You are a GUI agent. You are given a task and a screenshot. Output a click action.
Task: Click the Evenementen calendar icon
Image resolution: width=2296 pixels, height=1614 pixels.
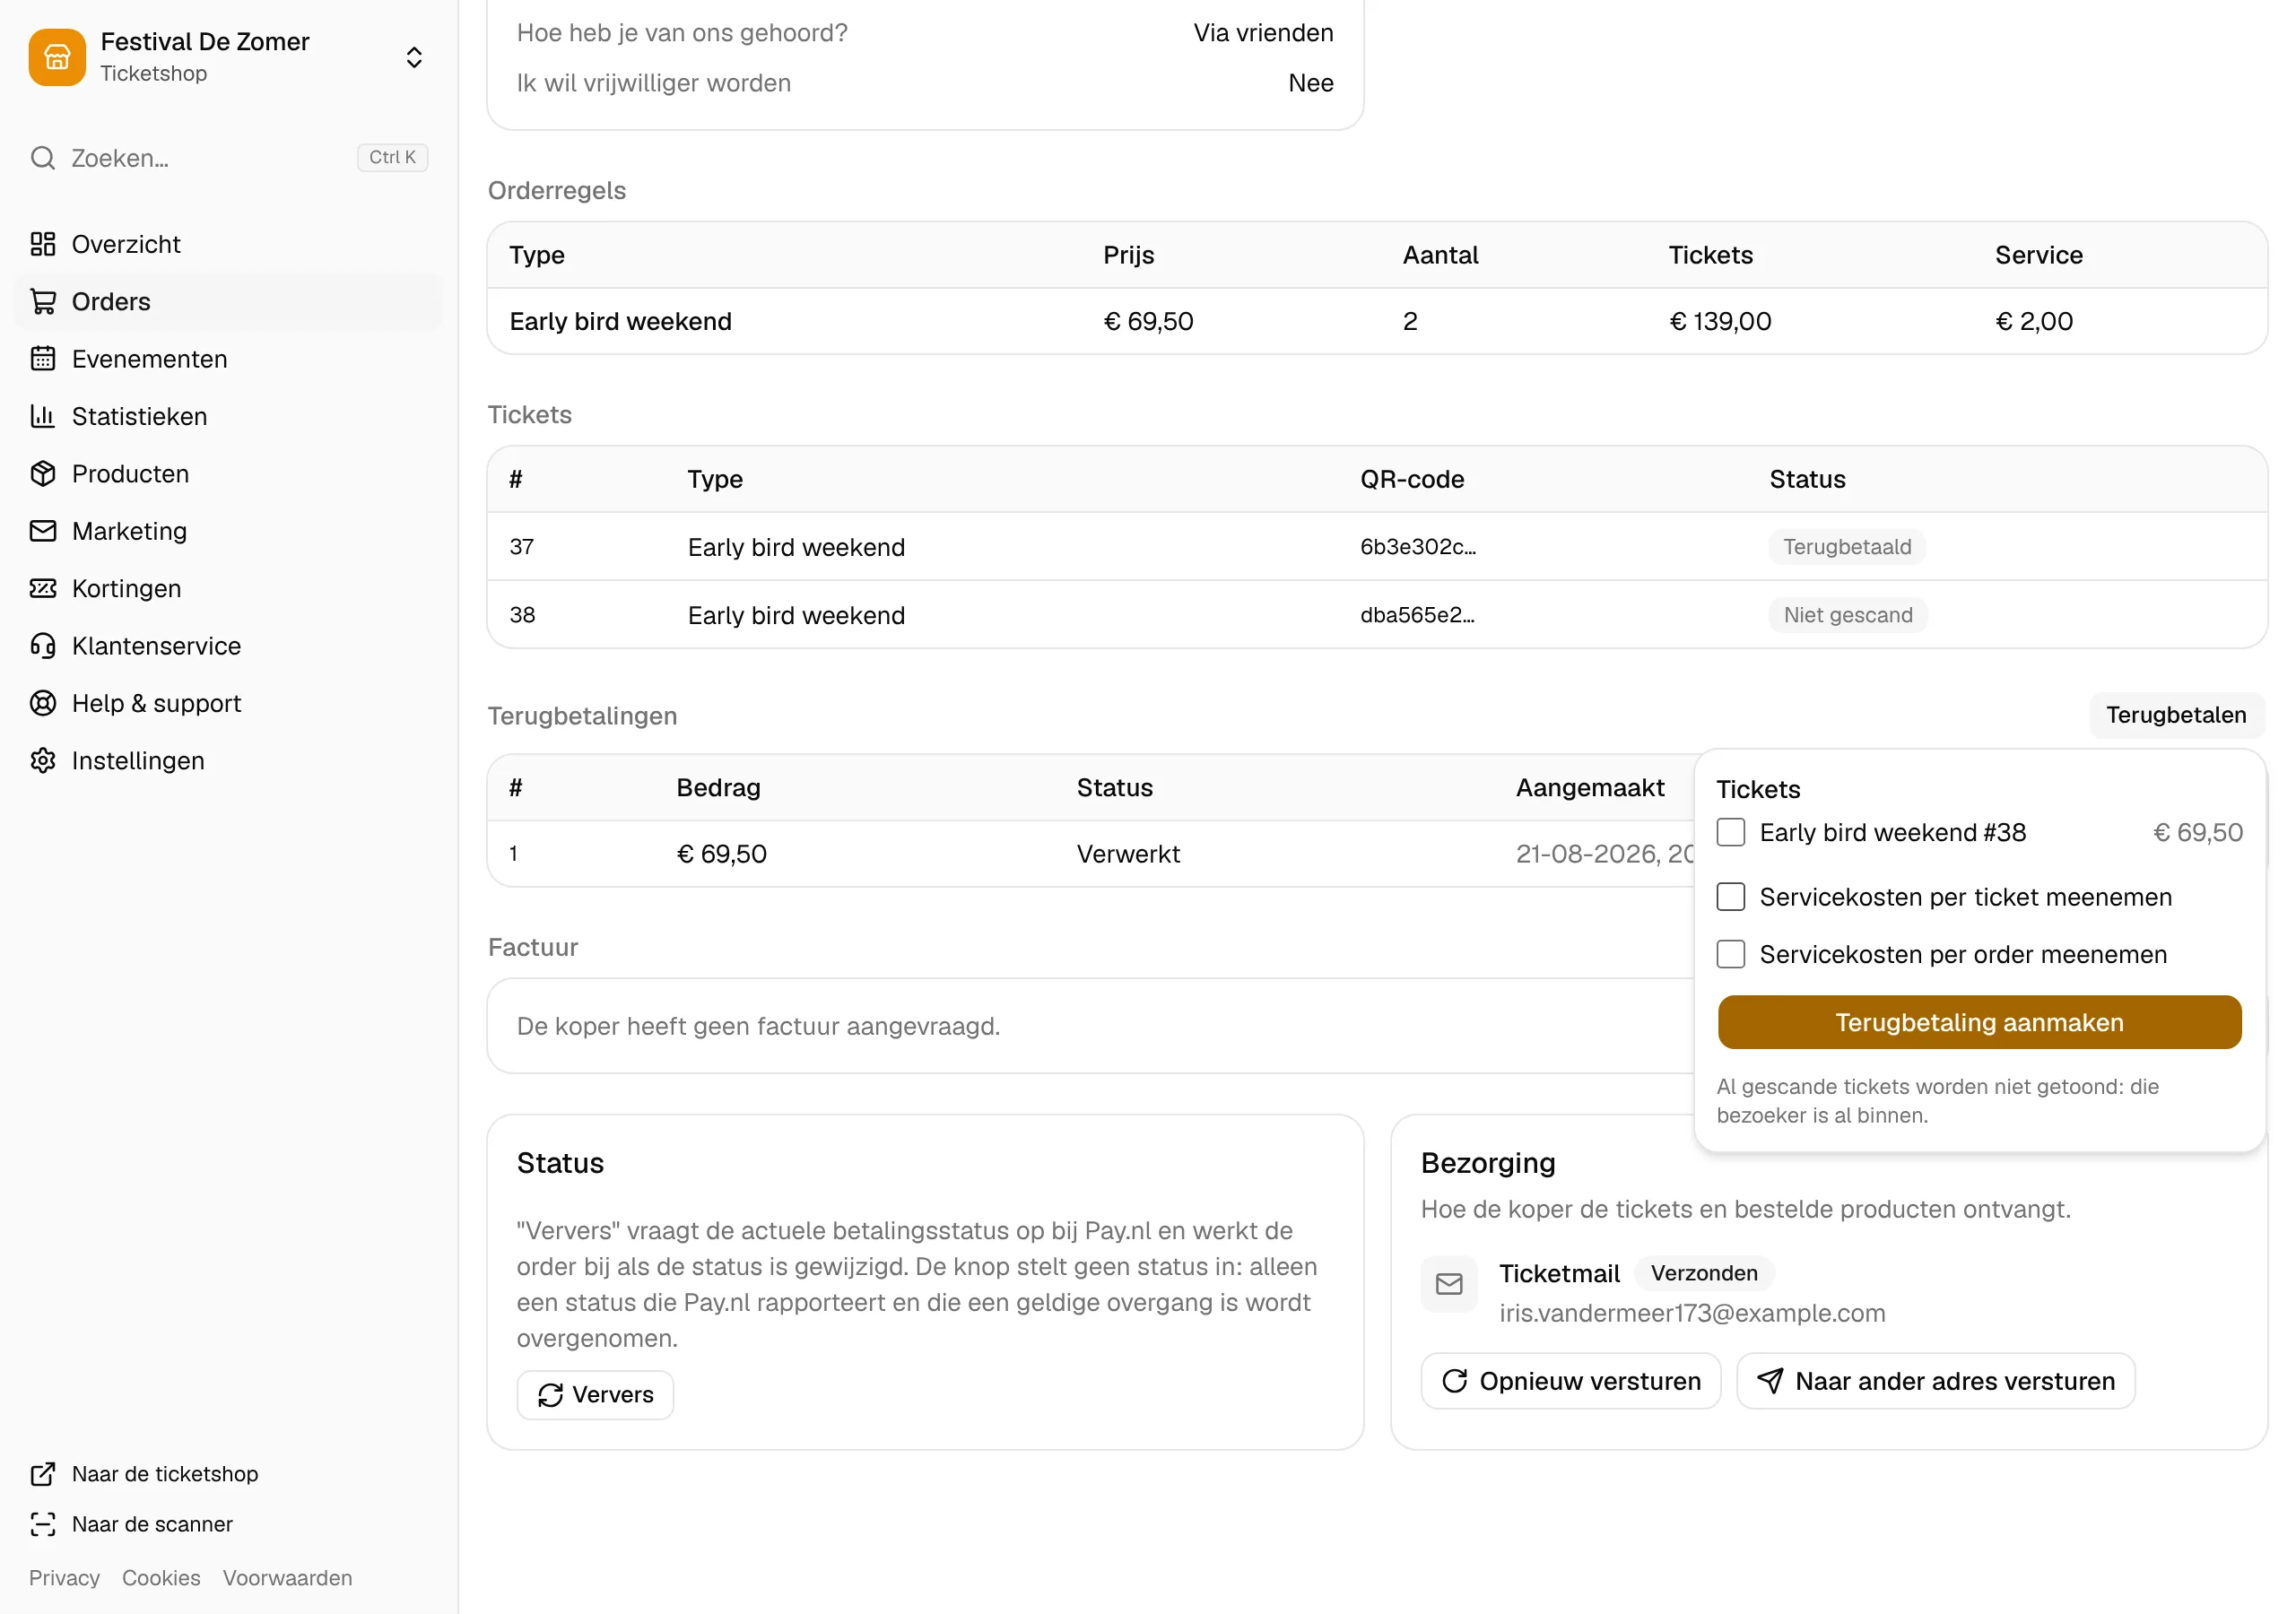(x=43, y=359)
